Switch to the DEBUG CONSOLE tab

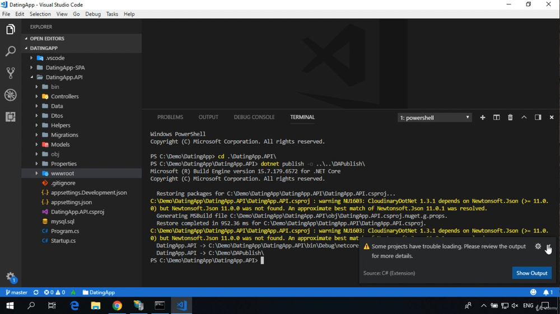[254, 117]
